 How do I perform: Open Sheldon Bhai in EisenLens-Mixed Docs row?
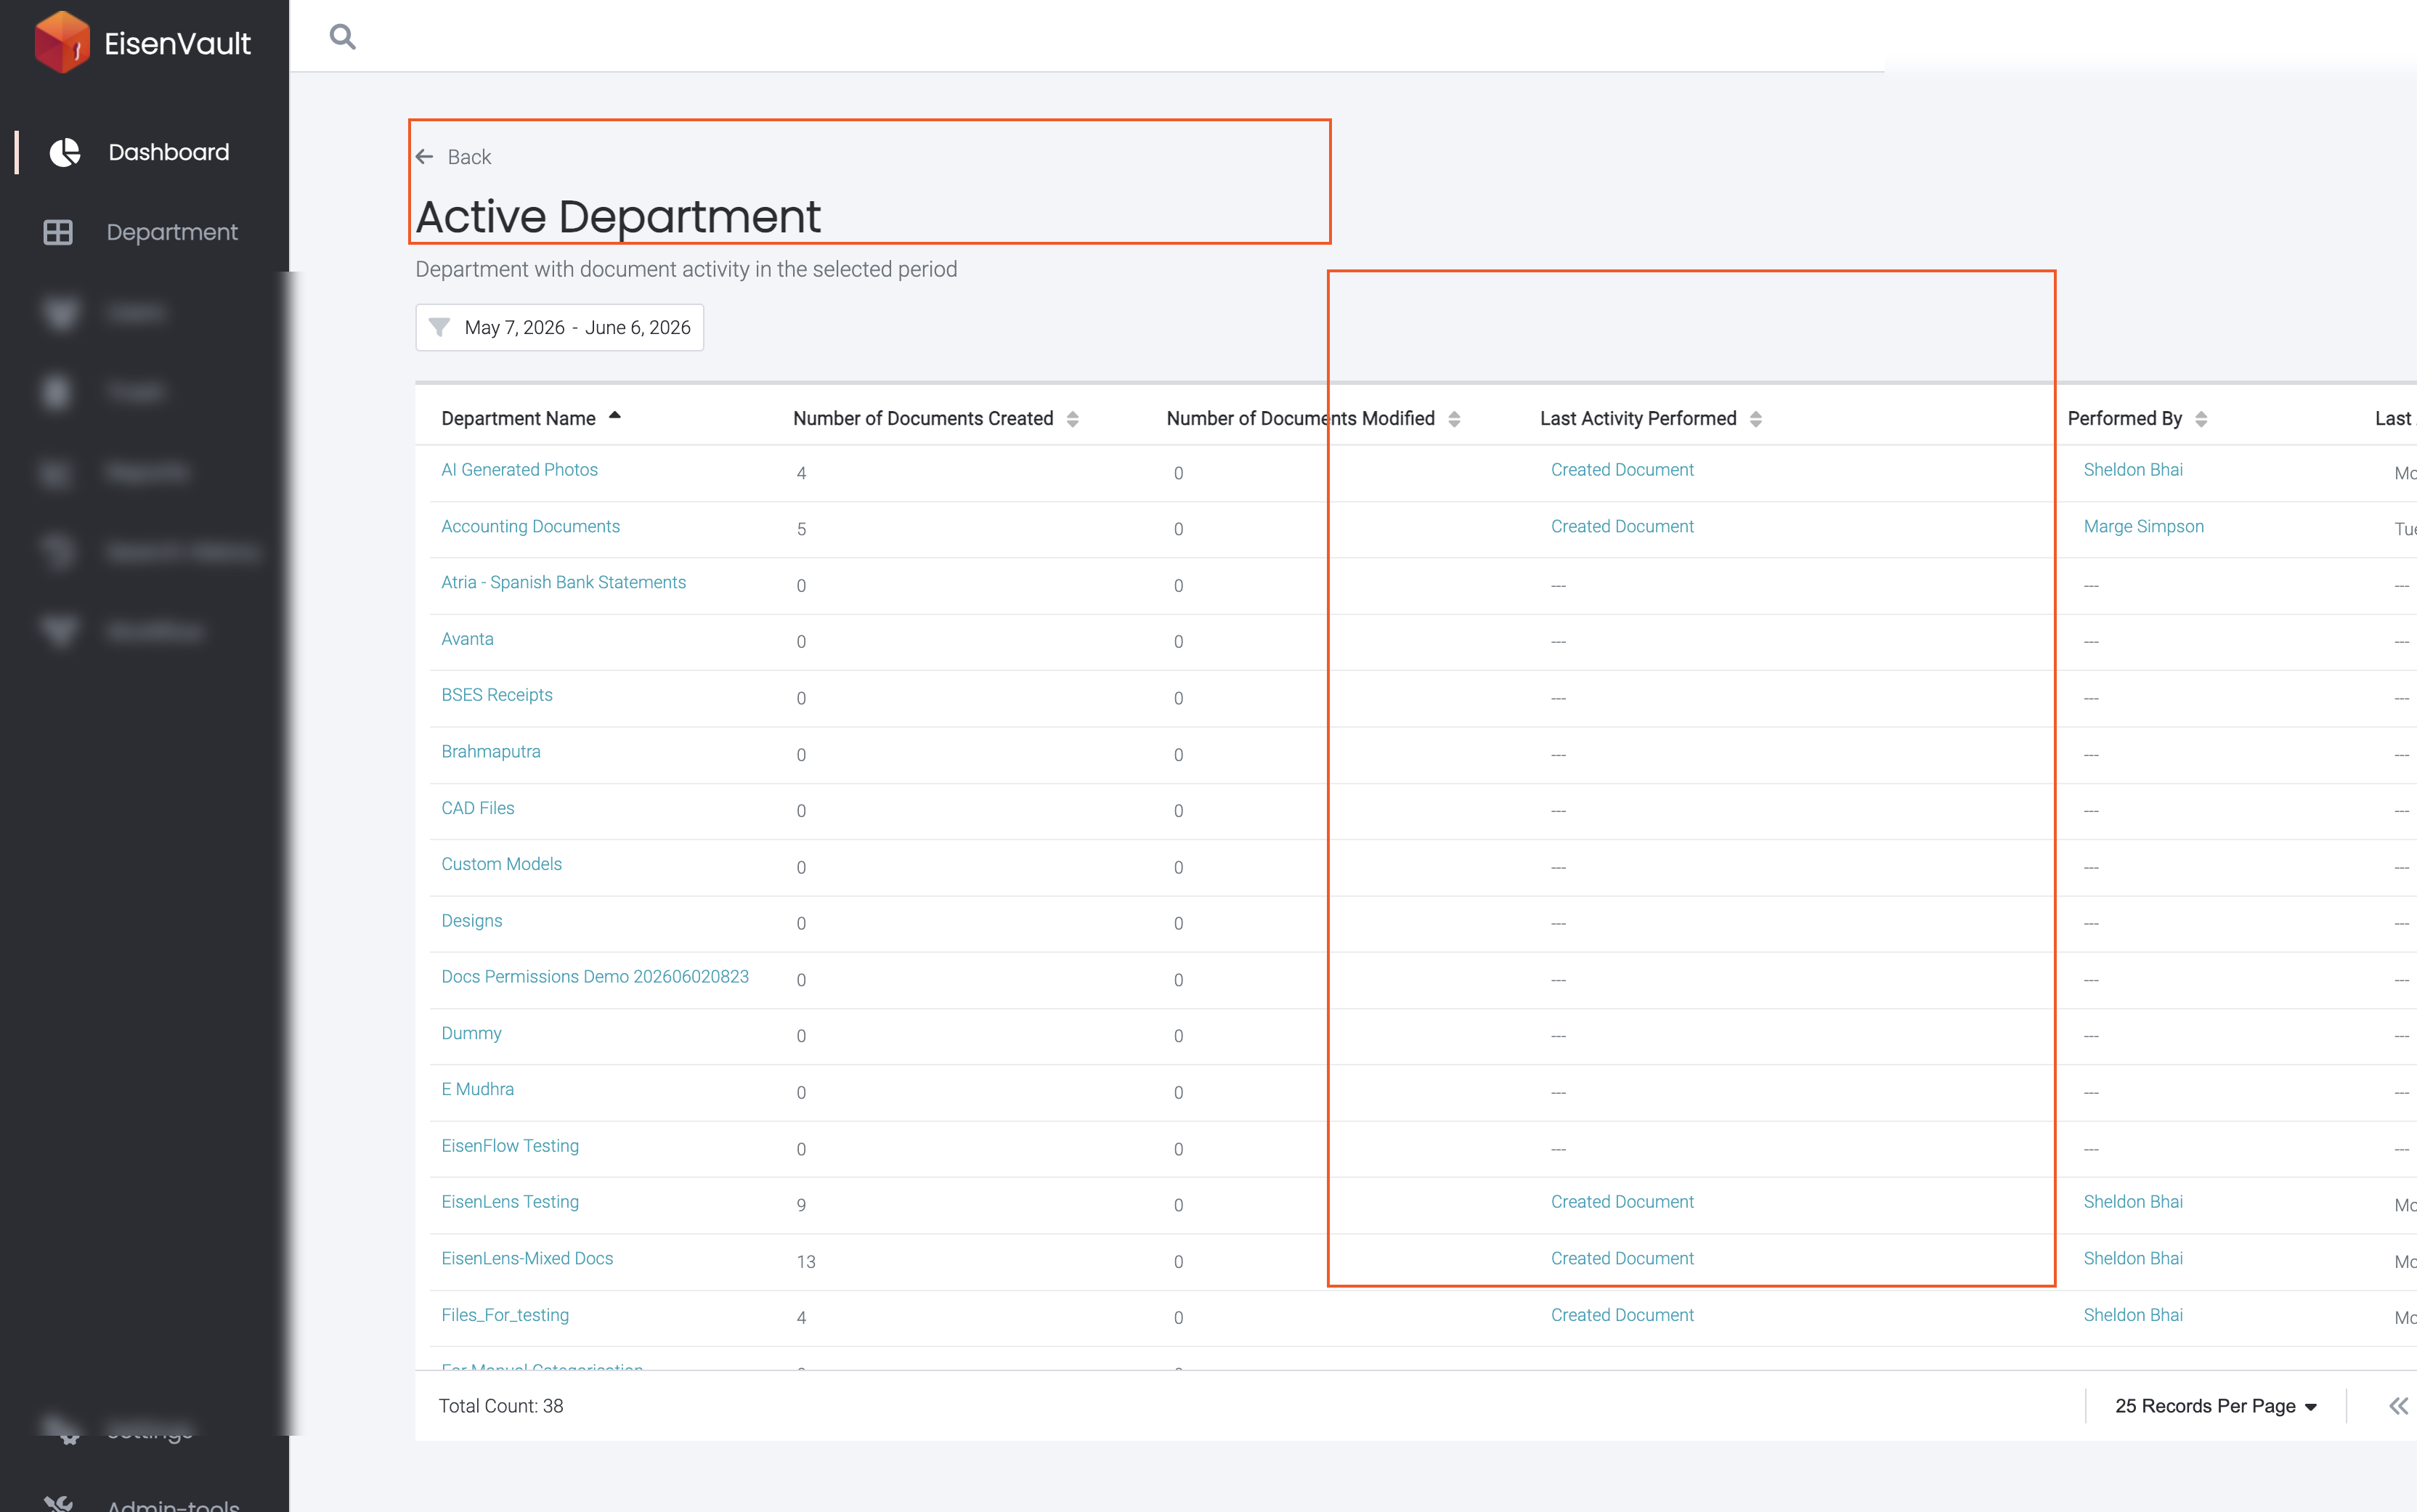click(x=2132, y=1258)
